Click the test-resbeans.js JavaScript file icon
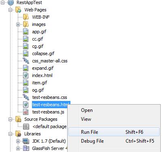This screenshot has width=168, height=152. [x=26, y=112]
